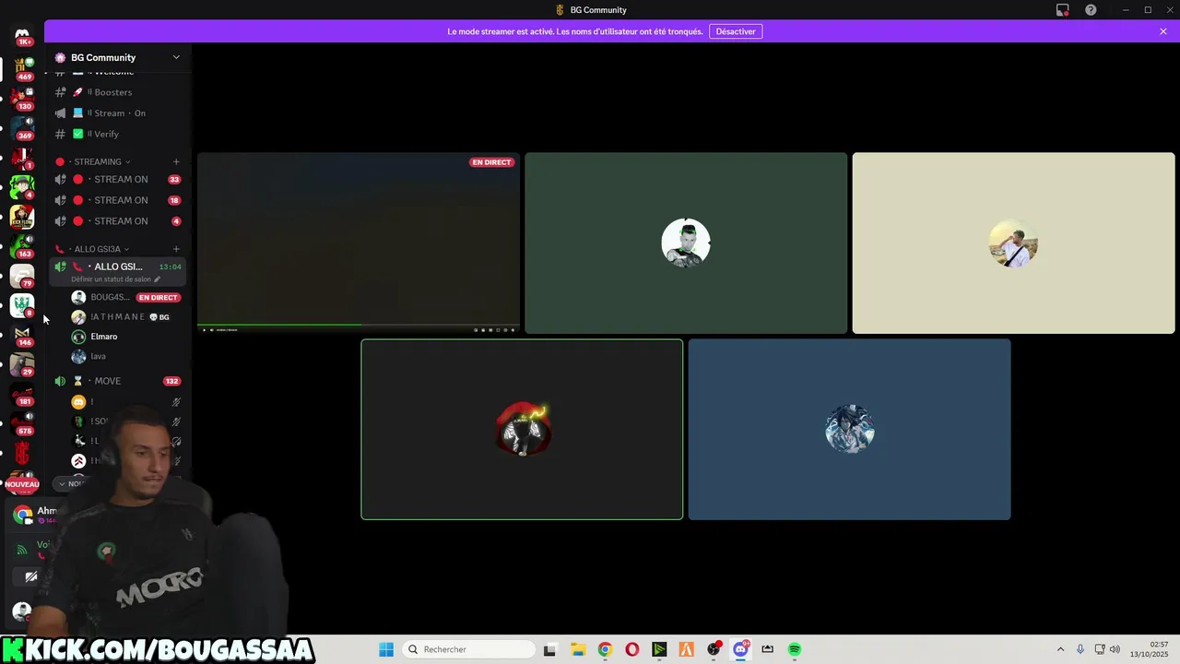Dismiss the streamer mode banner
Viewport: 1180px width, 664px height.
coord(1163,31)
